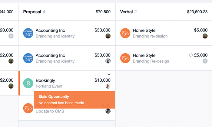Click the Accounting Inc logo on the second Proposal card
Viewport: 212px width, 127px height.
[28, 58]
